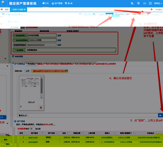Viewport: 163px width, 147px height.
Task: Sort by 购置日期 column
Action: 82,133
